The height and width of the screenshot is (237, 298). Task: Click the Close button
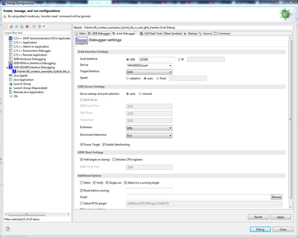pyautogui.click(x=283, y=230)
